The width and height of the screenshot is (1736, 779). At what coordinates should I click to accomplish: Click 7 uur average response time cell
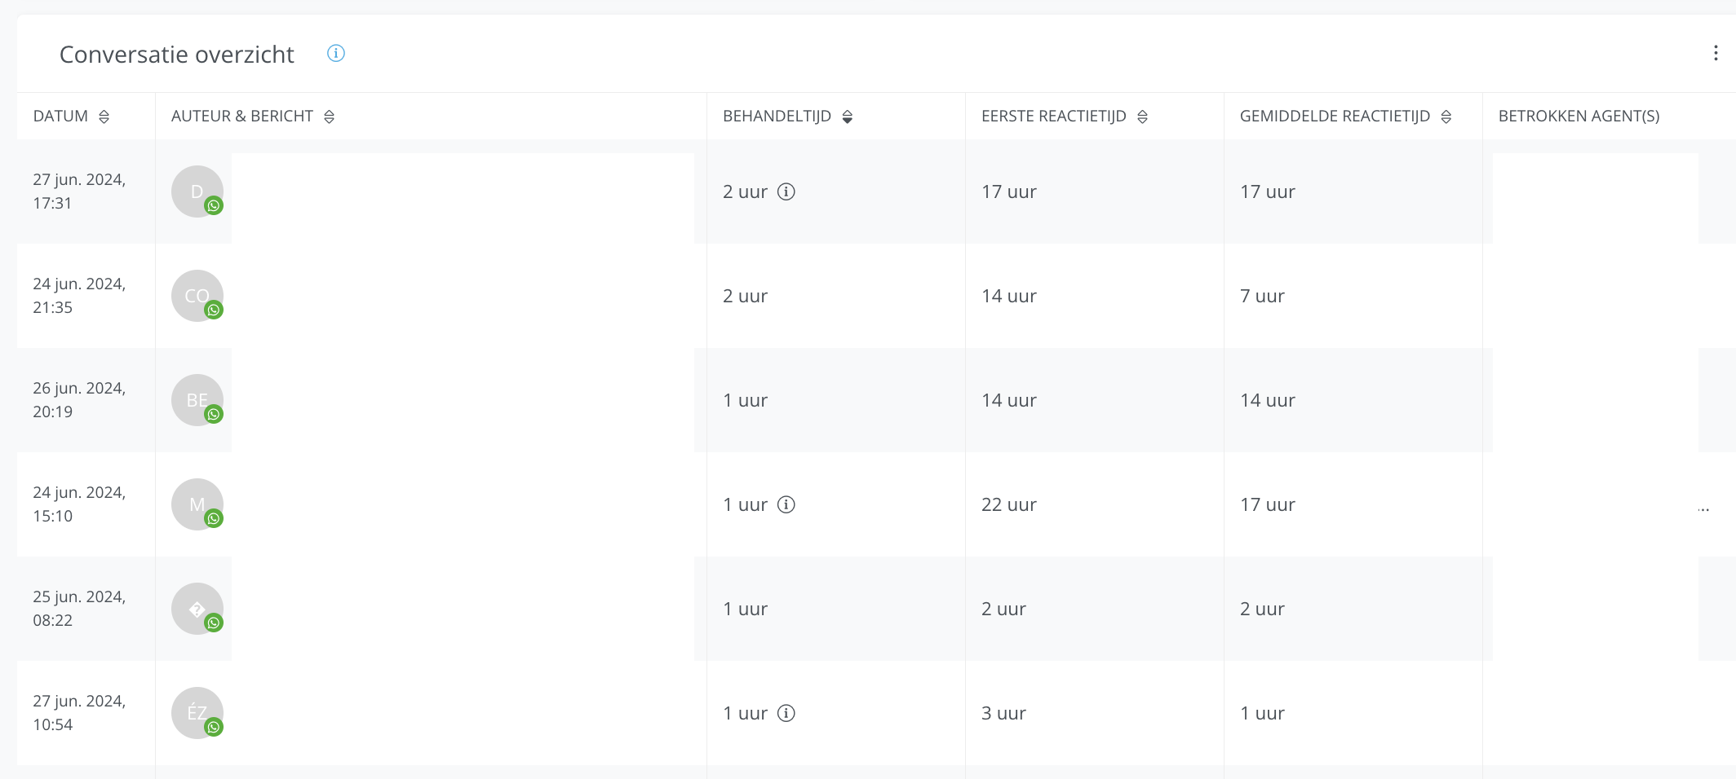(1262, 296)
